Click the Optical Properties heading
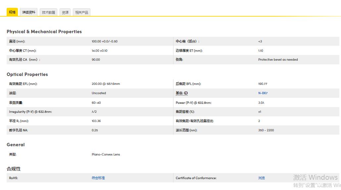This screenshot has height=190, width=341. click(x=27, y=74)
